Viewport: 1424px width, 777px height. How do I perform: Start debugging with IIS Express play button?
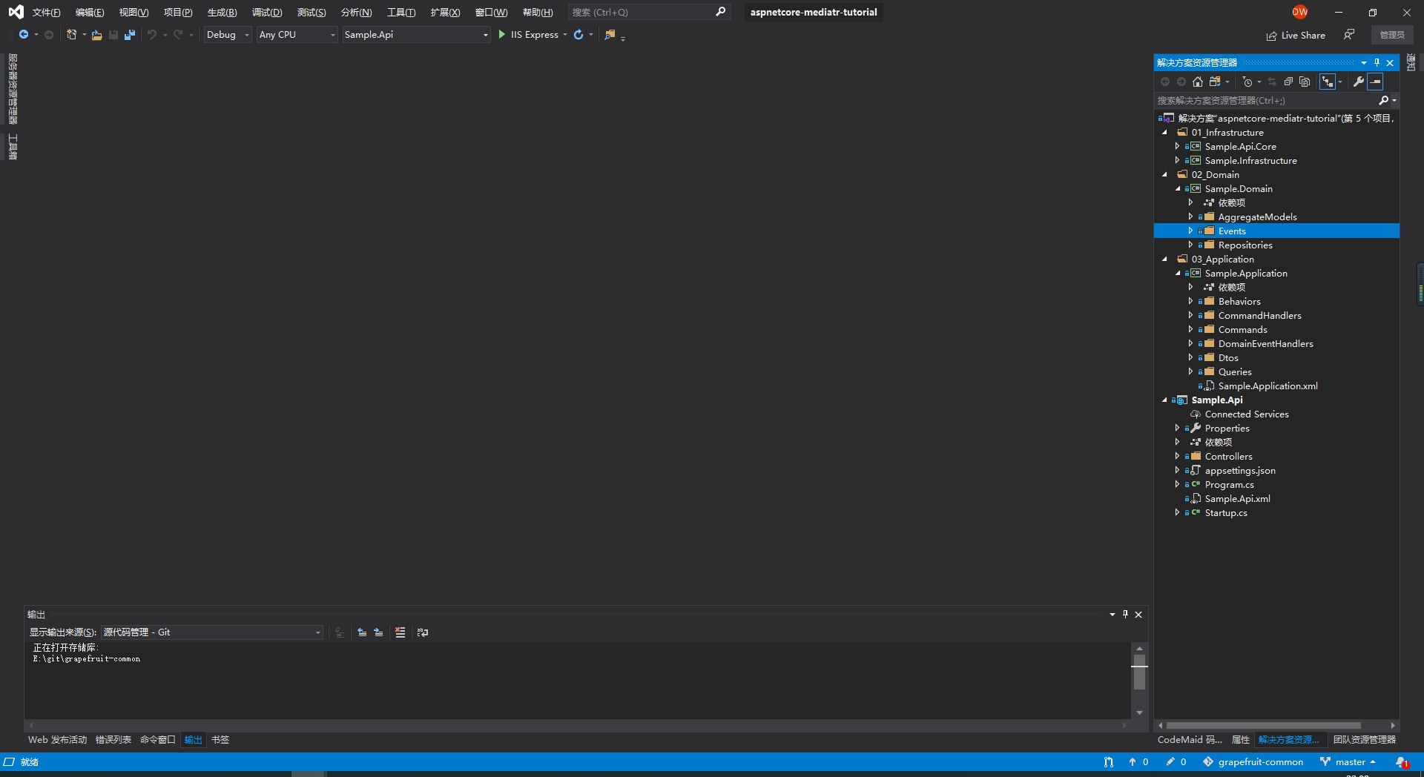[502, 35]
